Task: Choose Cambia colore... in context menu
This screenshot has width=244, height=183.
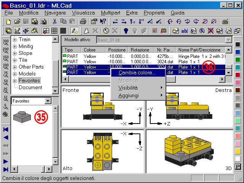Action: click(x=138, y=73)
